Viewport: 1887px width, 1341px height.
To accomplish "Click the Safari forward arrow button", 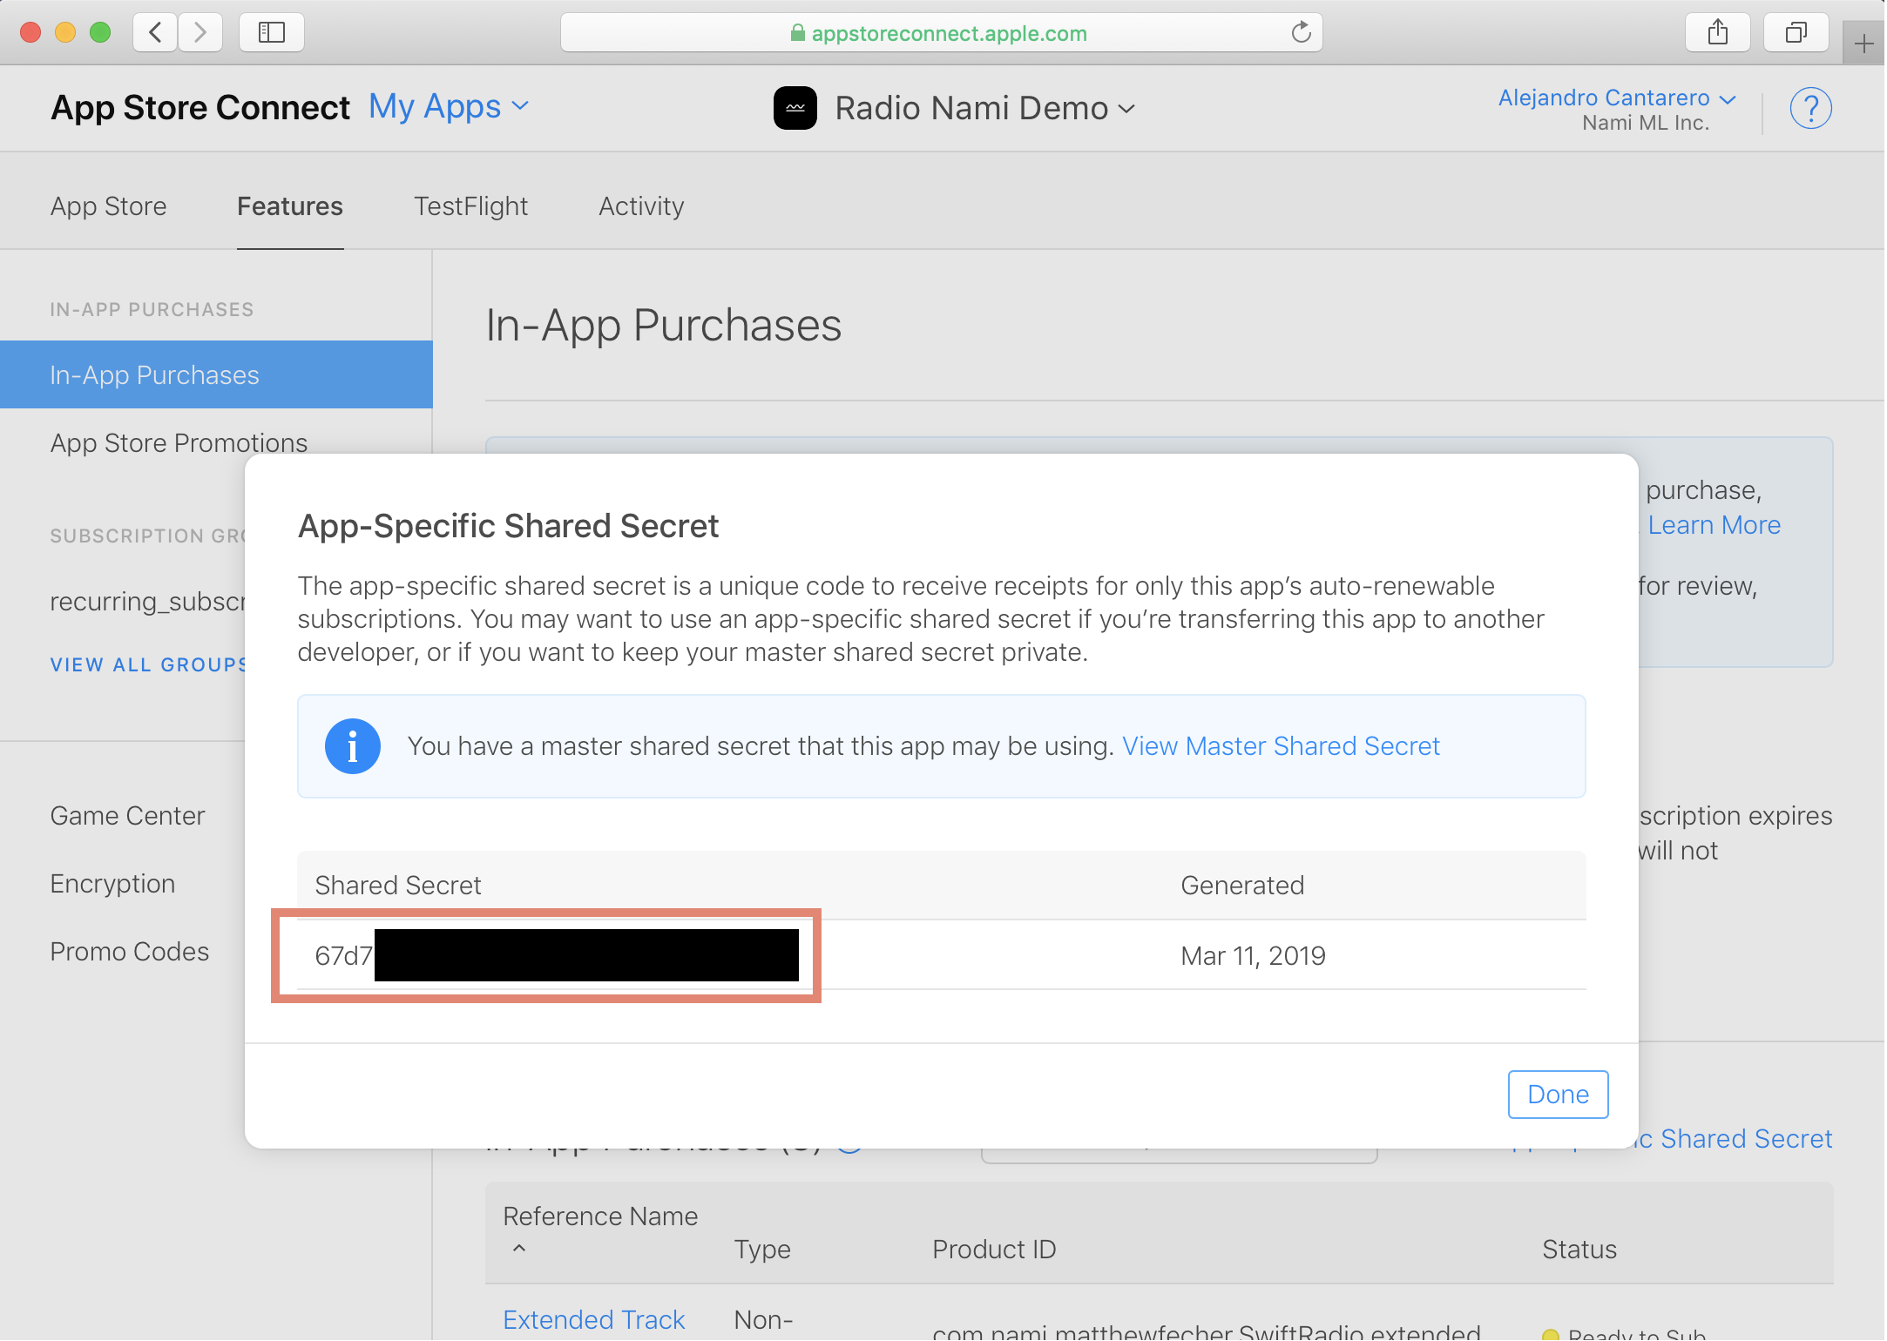I will (x=200, y=33).
